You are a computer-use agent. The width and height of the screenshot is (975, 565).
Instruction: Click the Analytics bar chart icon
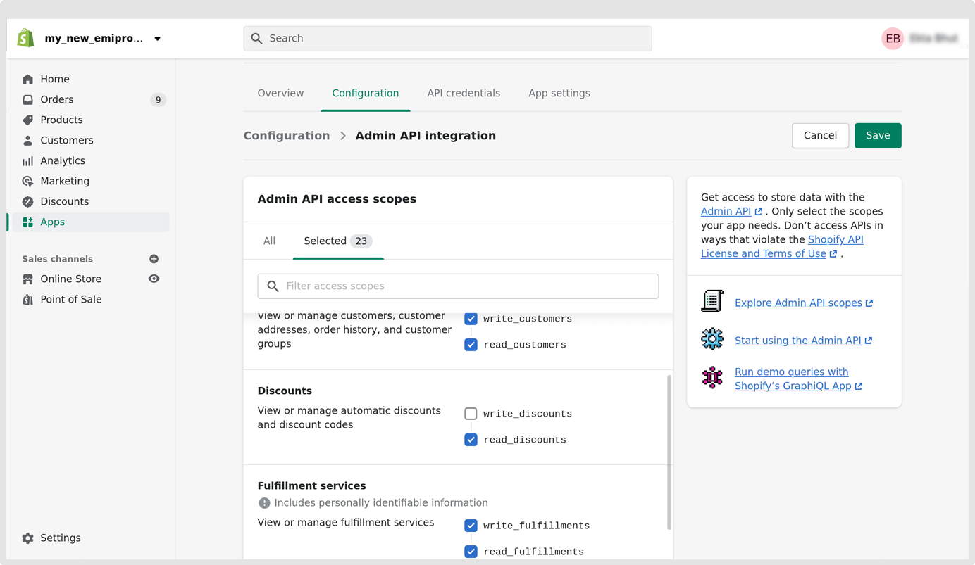tap(27, 161)
